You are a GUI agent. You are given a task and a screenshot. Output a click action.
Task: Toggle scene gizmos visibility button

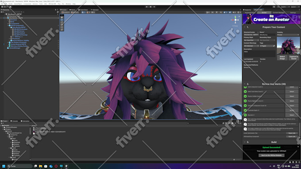239,12
